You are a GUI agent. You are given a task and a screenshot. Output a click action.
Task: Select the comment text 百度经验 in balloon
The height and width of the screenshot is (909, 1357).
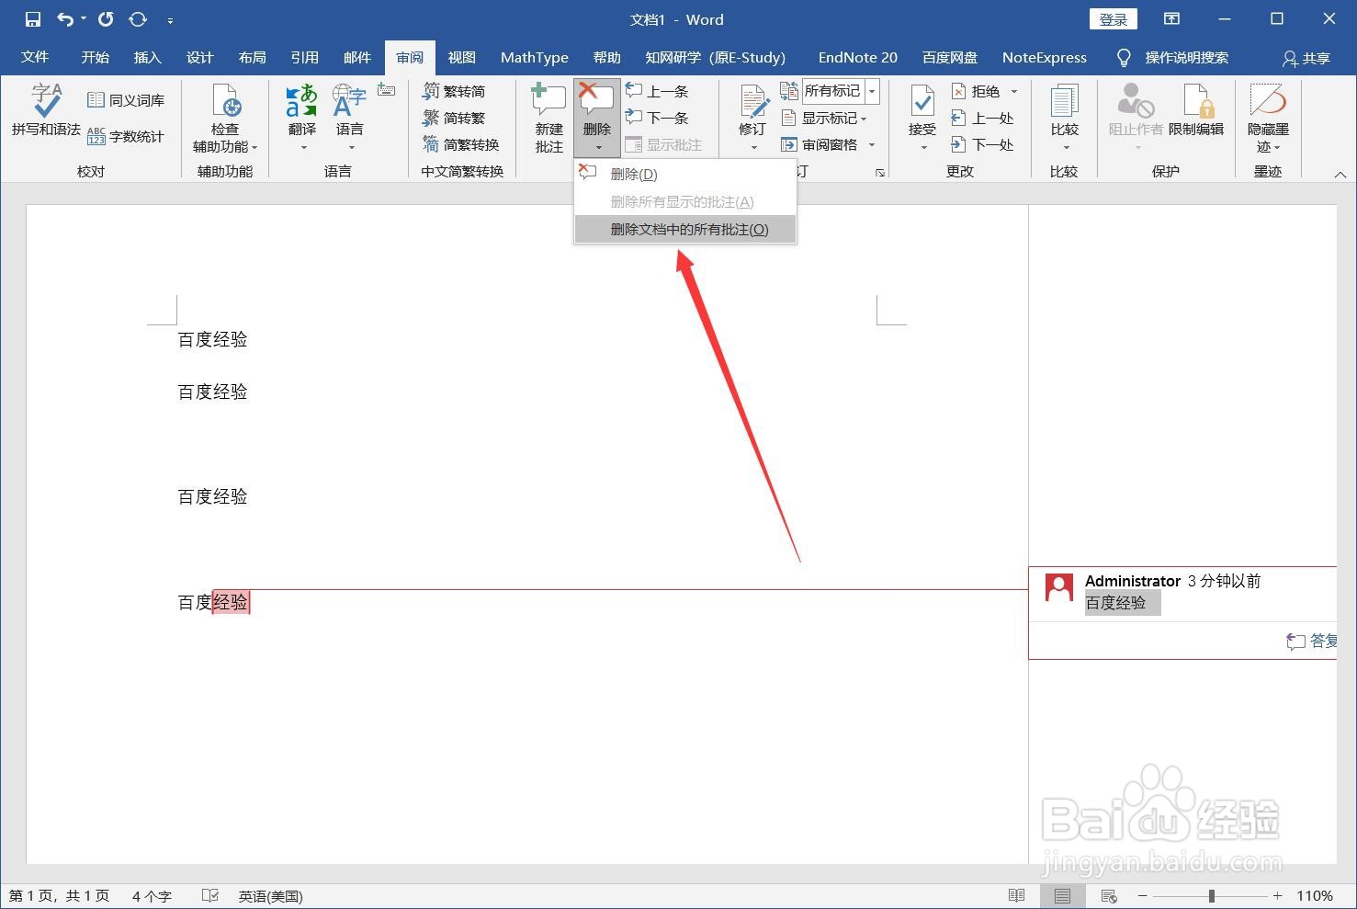pyautogui.click(x=1116, y=603)
